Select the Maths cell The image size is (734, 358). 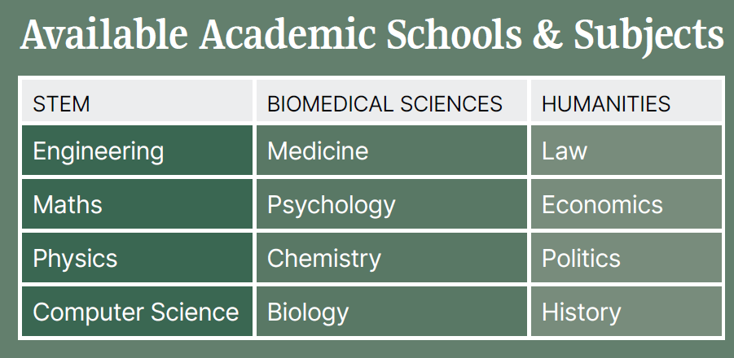[137, 203]
